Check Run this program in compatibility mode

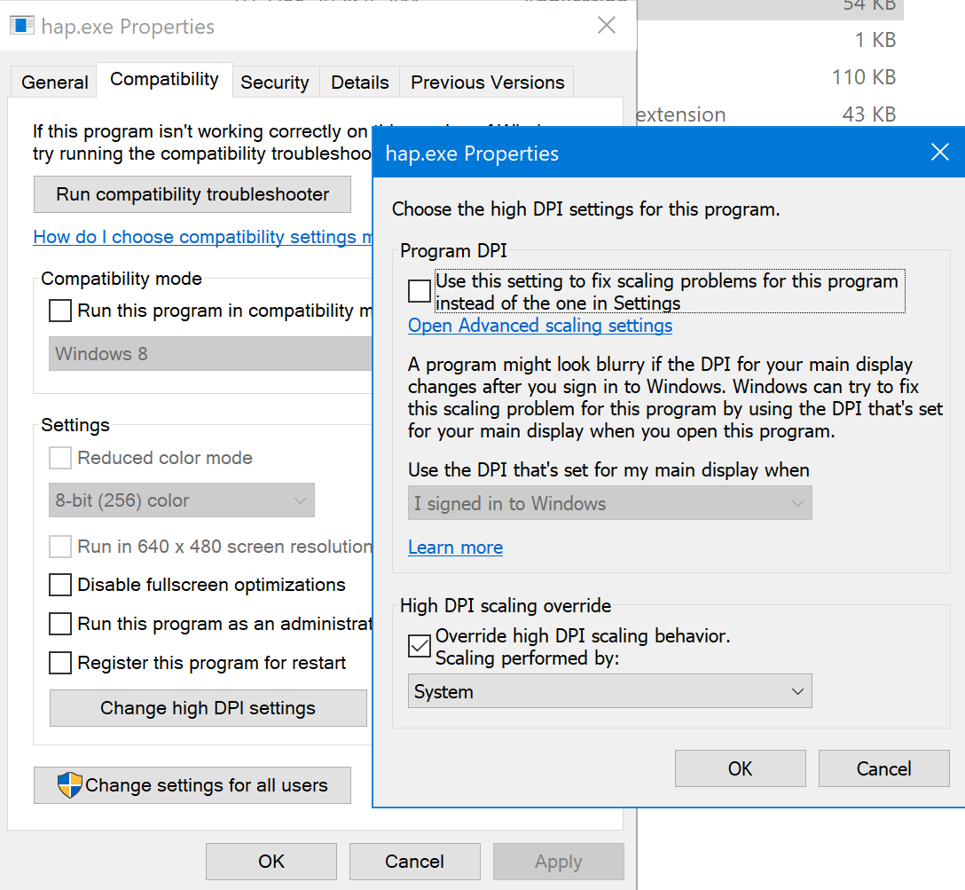[59, 311]
